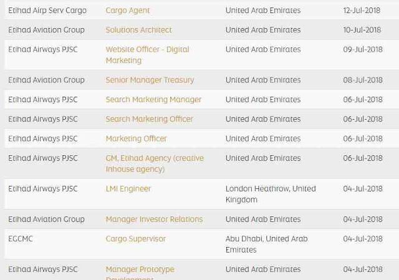Click the Etihad Airp Serv Cargo company cell

[x=47, y=11]
